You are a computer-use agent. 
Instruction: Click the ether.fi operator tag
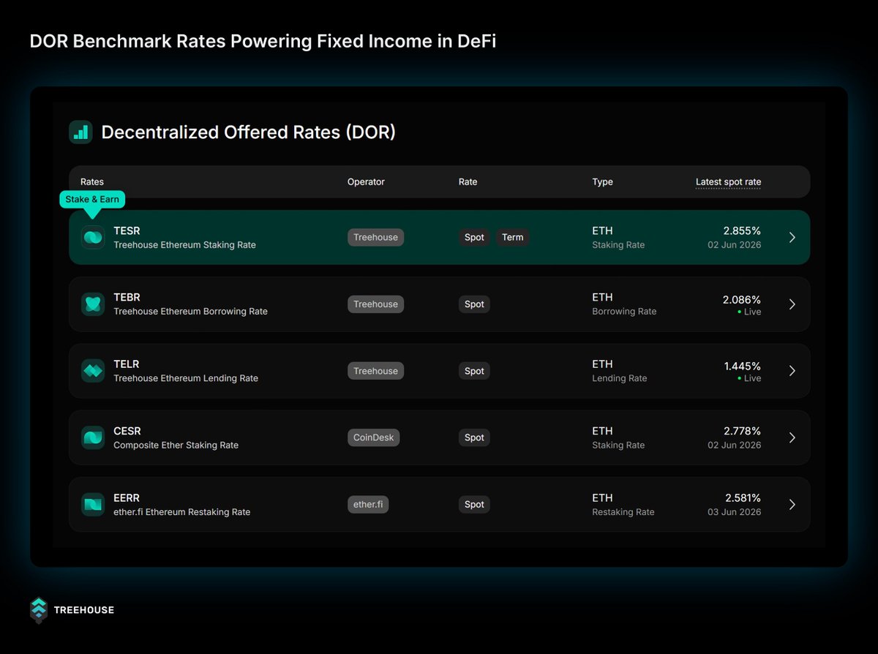click(368, 505)
